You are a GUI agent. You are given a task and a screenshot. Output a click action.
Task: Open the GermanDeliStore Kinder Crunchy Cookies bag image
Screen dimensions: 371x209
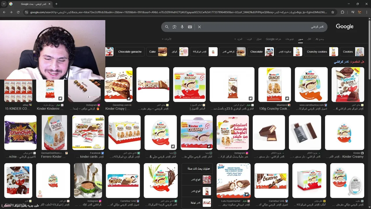[54, 132]
